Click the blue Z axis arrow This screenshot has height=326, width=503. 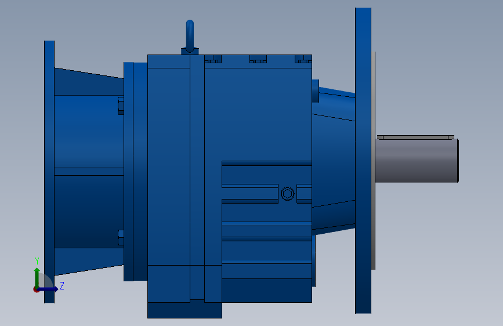48,289
